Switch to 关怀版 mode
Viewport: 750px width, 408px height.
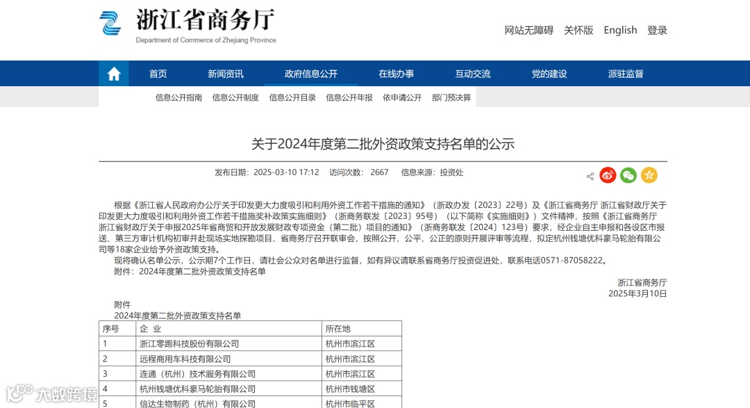578,30
